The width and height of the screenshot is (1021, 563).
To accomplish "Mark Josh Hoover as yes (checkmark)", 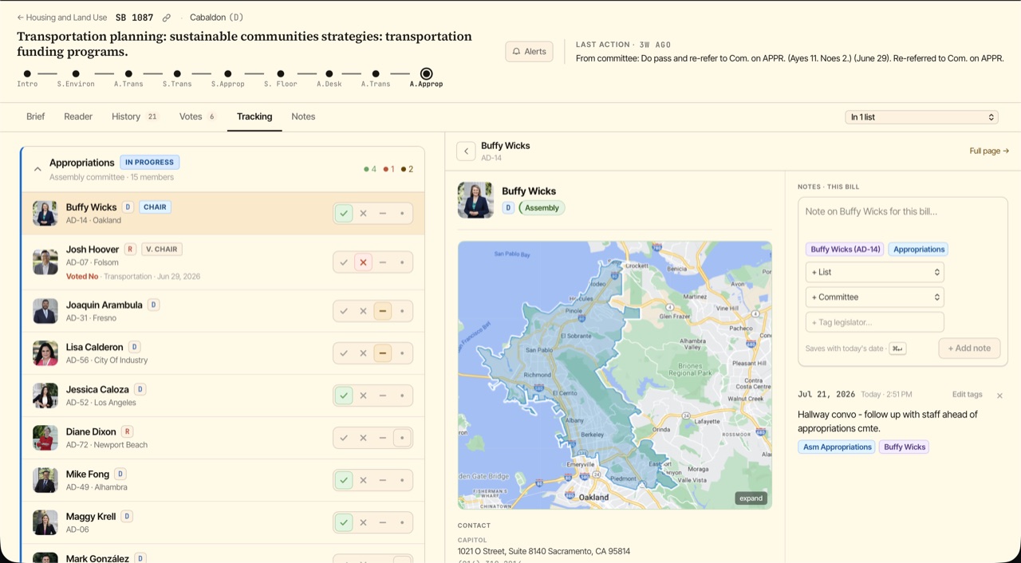I will point(344,262).
